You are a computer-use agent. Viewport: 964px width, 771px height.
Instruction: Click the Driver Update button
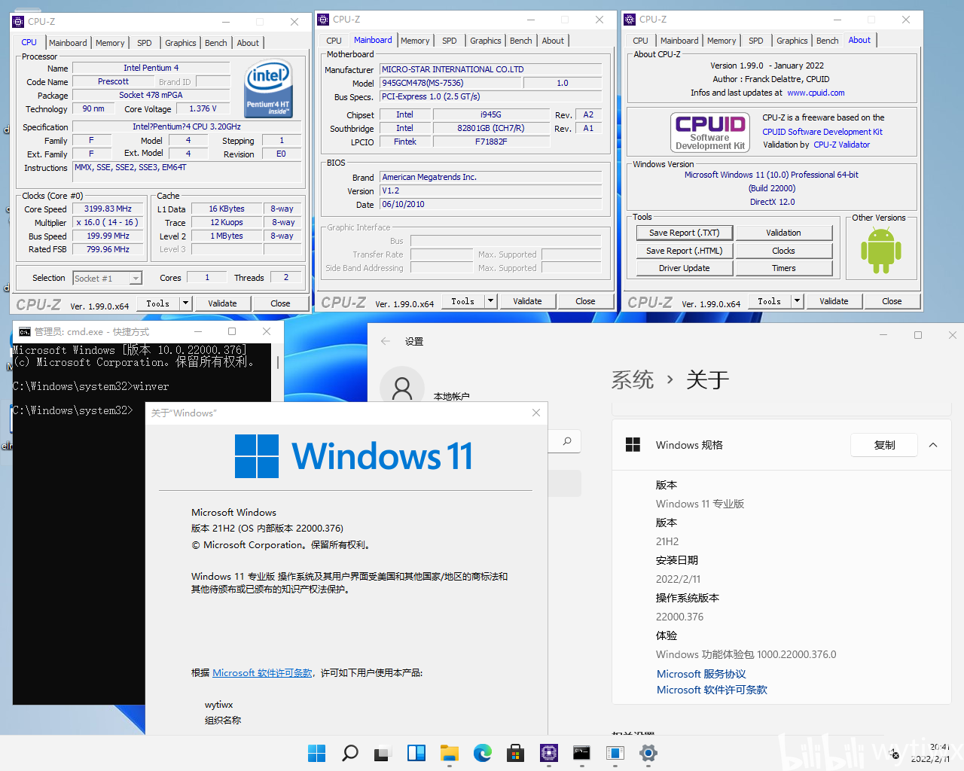(685, 268)
